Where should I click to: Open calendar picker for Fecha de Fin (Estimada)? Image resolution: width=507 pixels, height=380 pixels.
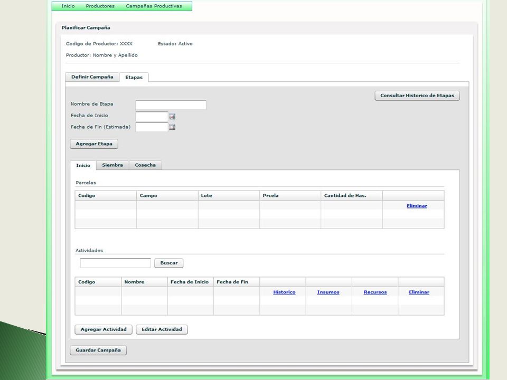[172, 127]
